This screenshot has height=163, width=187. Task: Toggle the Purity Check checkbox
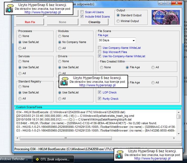pyautogui.click(x=100, y=99)
